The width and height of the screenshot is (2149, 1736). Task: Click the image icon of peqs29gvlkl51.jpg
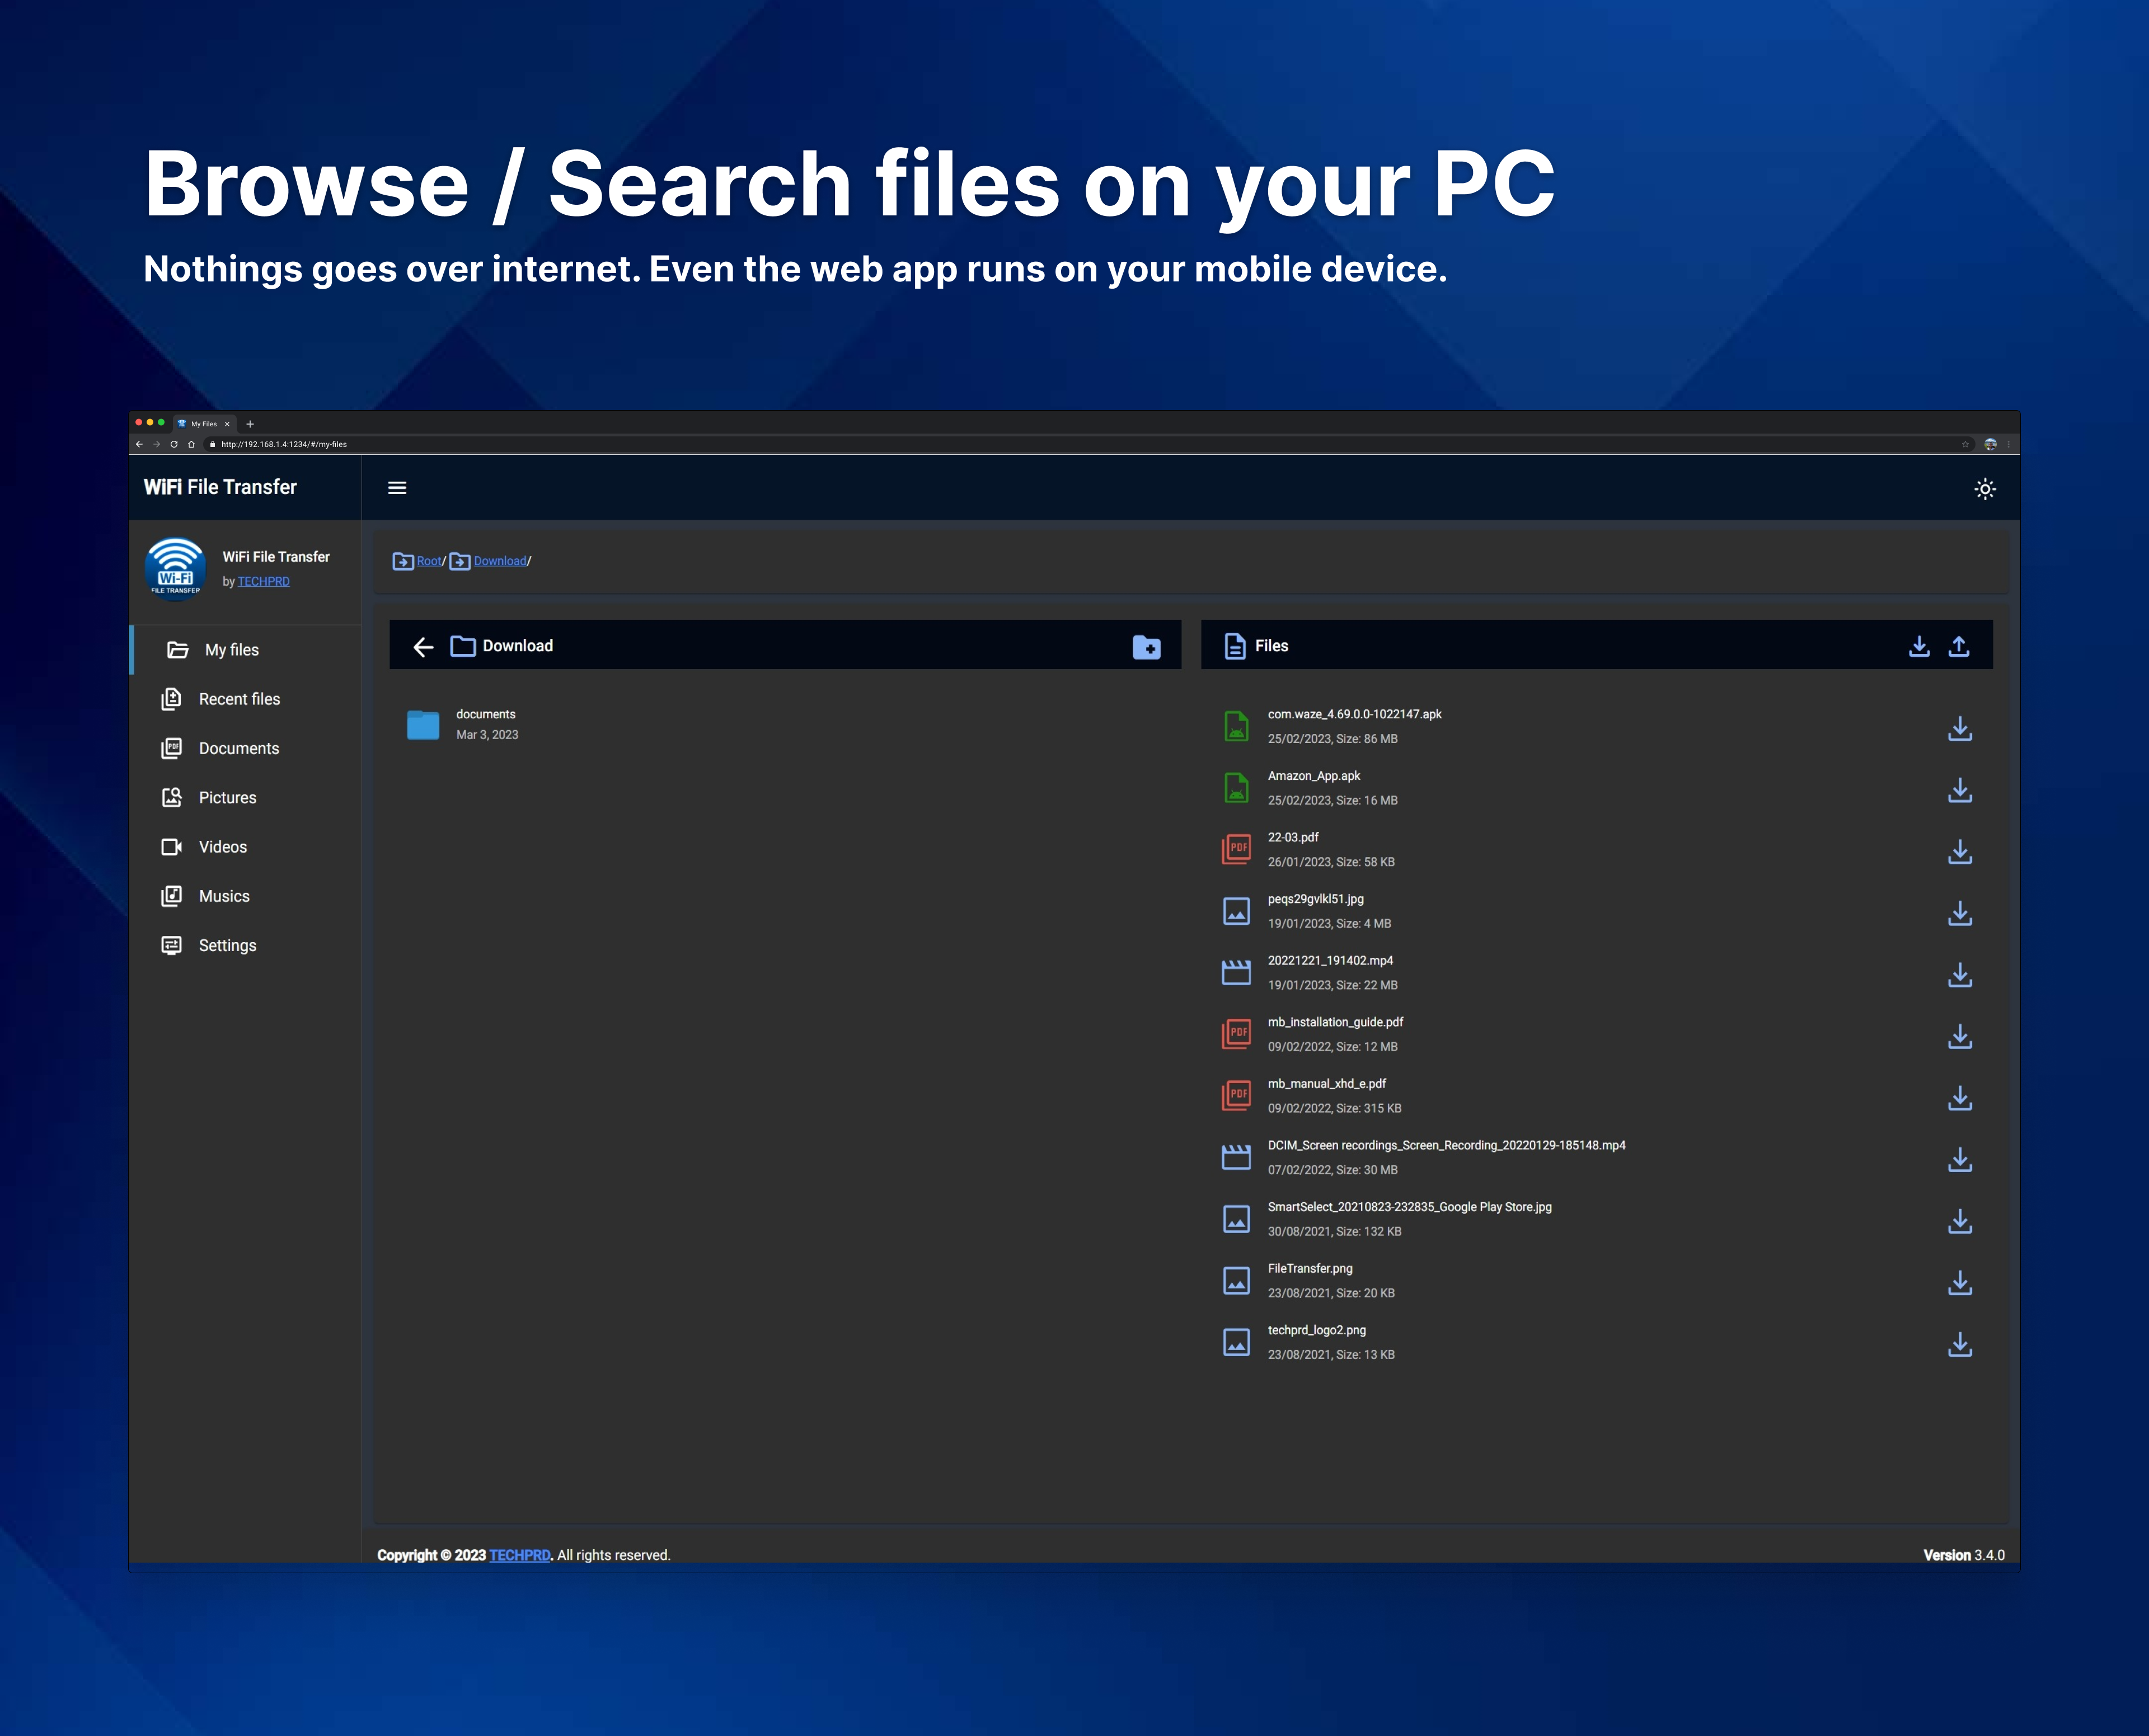pyautogui.click(x=1237, y=911)
